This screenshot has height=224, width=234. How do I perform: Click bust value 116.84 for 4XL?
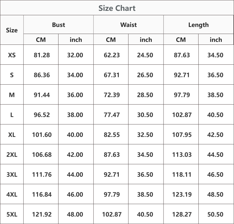pyautogui.click(x=42, y=194)
